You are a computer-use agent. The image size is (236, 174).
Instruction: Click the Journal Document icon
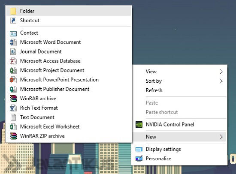pos(13,51)
